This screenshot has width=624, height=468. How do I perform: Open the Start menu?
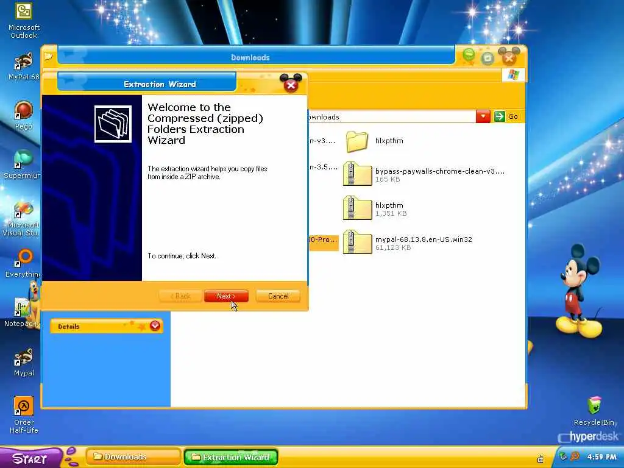click(x=30, y=458)
